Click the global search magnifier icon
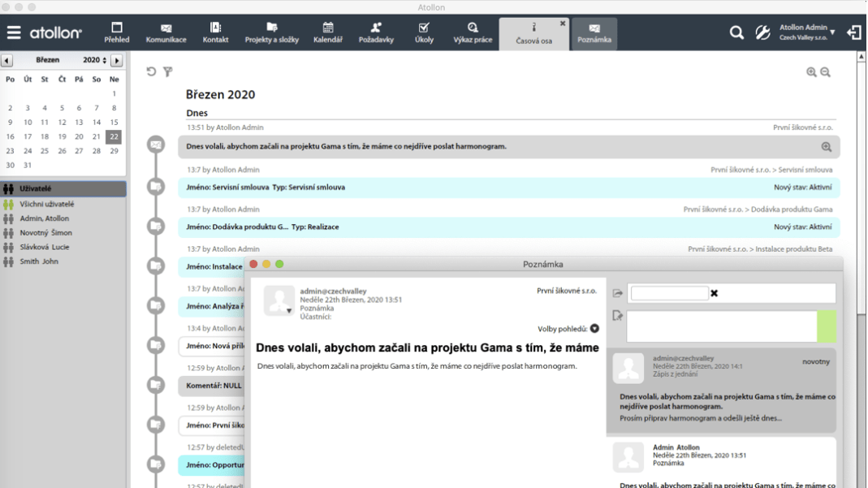This screenshot has width=868, height=488. pos(736,32)
